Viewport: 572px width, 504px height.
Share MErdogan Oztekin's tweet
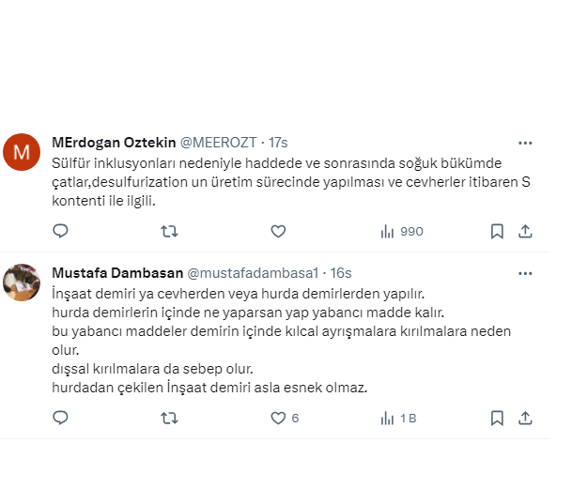pyautogui.click(x=526, y=231)
